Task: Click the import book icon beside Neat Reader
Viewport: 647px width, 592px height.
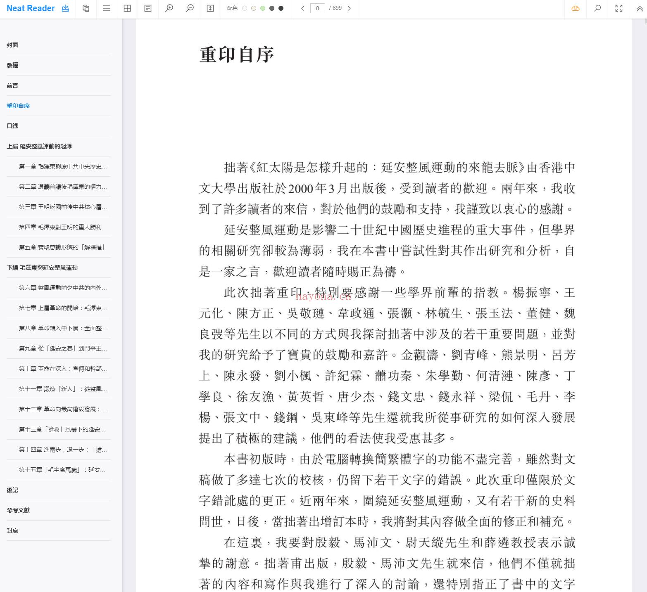Action: pyautogui.click(x=65, y=8)
